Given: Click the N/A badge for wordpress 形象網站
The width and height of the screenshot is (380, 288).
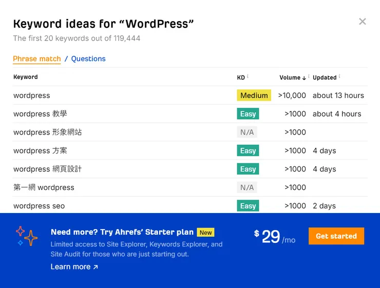Looking at the screenshot, I should (247, 132).
